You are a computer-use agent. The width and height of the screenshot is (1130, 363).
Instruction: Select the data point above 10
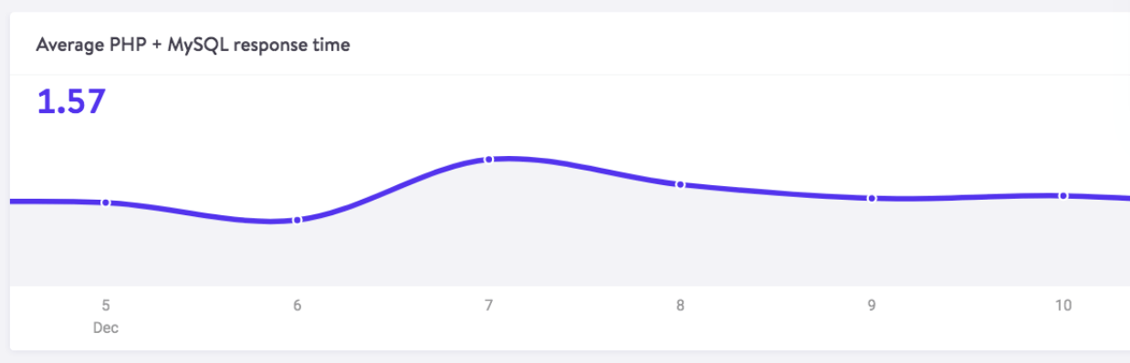(x=1063, y=195)
